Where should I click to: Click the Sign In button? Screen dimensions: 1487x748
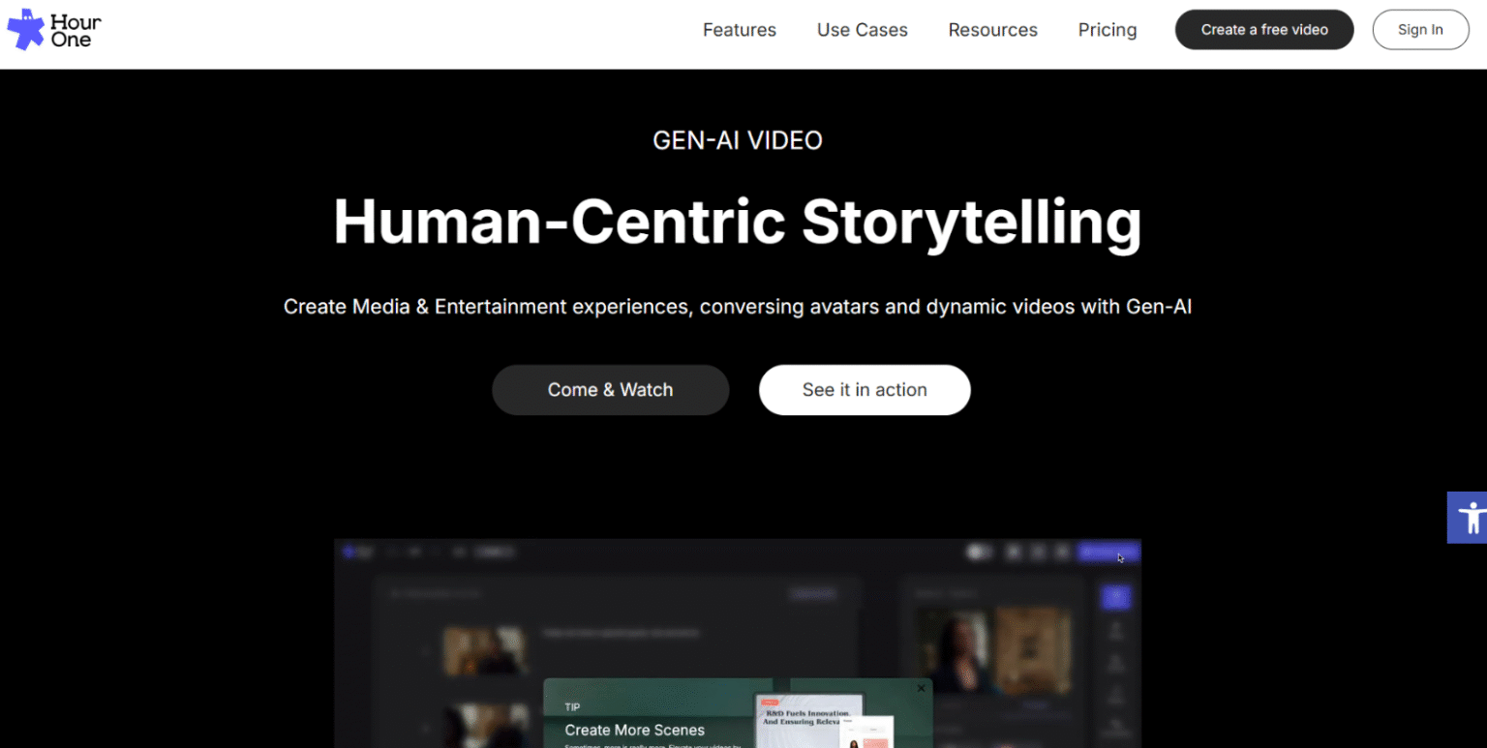[x=1420, y=29]
